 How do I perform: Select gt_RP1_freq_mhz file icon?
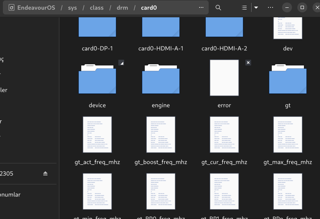coord(224,191)
